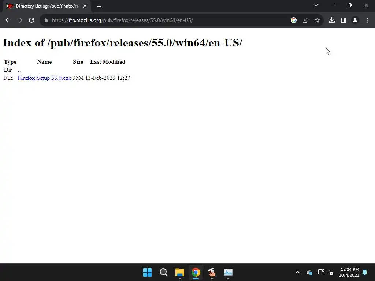Click the '13-Feb-2023 12:27' date
375x281 pixels.
pos(108,78)
